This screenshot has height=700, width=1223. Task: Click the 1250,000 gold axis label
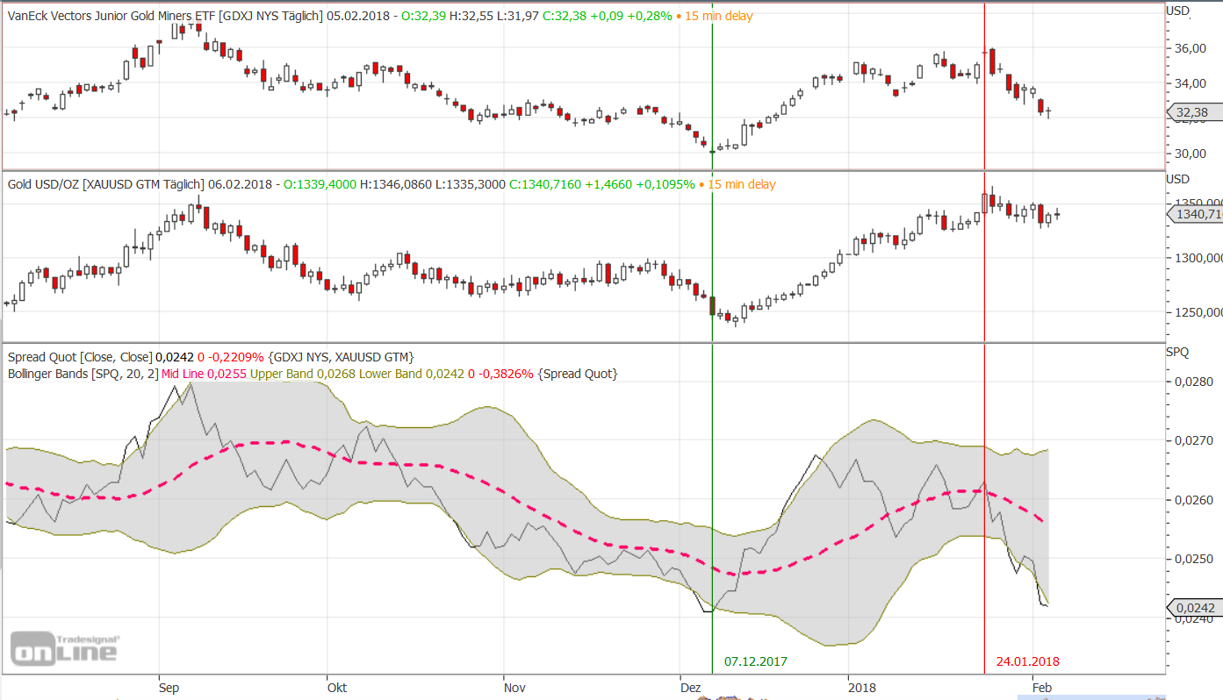click(1198, 312)
